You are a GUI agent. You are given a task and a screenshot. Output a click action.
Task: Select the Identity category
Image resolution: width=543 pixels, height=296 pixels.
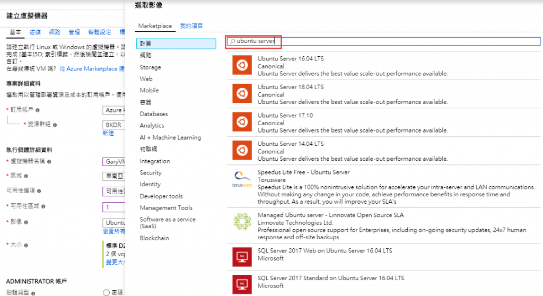tap(150, 185)
